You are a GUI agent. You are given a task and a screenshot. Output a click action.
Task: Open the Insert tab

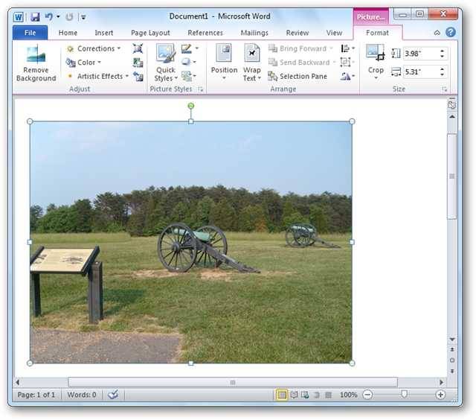[104, 33]
